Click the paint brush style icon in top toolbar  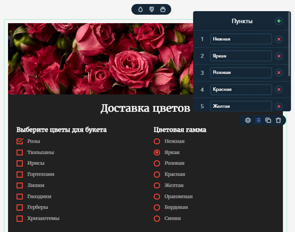[x=152, y=9]
